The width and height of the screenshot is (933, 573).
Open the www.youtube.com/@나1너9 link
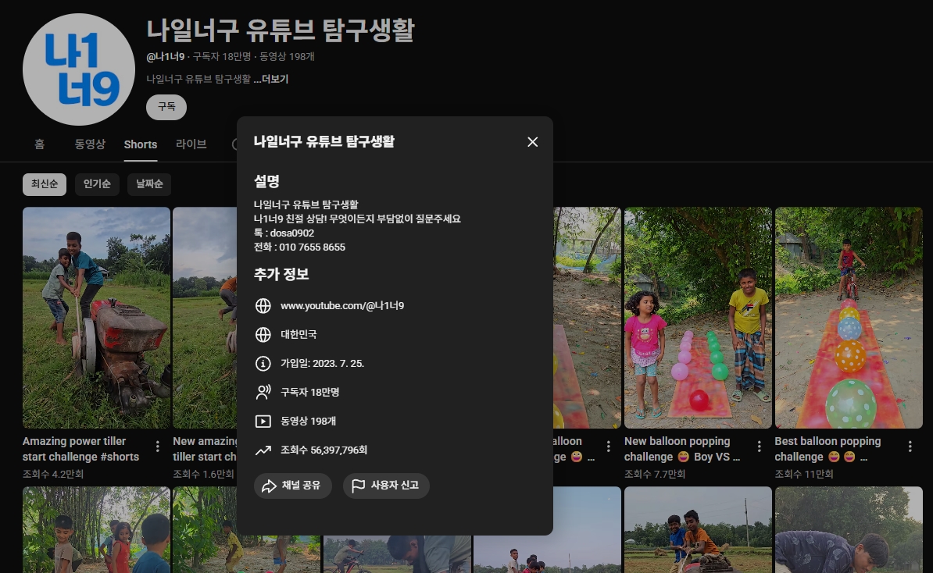341,306
